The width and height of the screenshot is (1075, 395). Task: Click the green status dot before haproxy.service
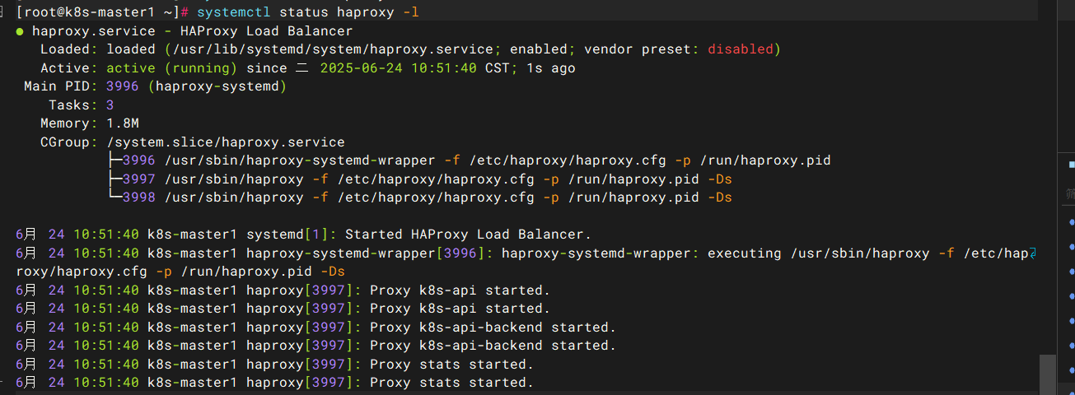[x=20, y=31]
